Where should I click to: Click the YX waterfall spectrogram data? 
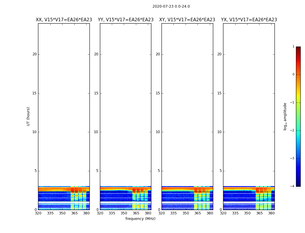249,198
